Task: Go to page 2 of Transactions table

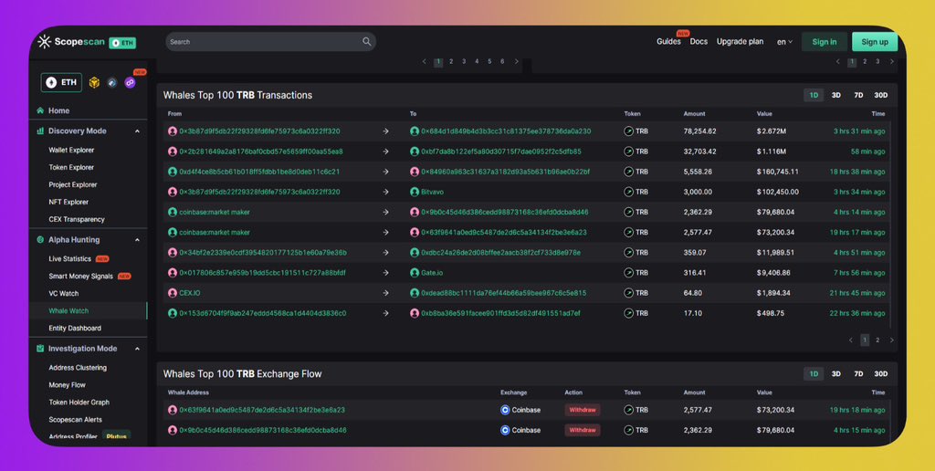Action: click(x=877, y=340)
